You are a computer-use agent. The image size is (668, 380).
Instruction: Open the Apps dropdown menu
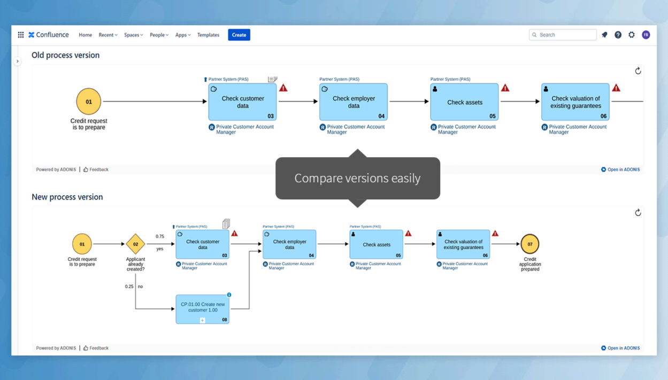click(x=183, y=35)
